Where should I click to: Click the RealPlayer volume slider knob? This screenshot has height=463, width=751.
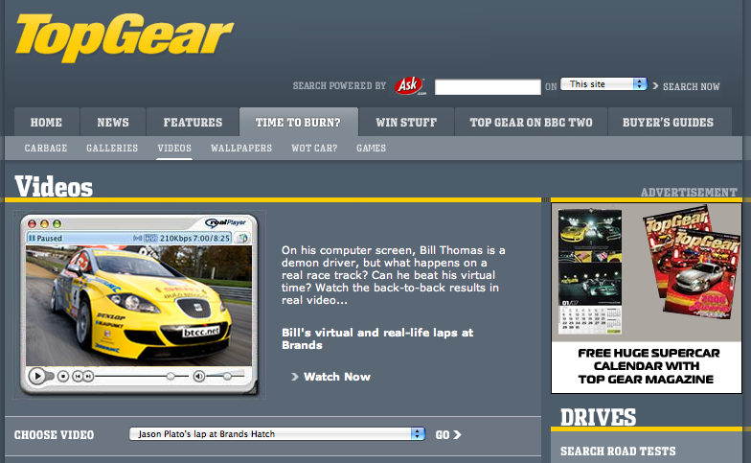tap(227, 377)
